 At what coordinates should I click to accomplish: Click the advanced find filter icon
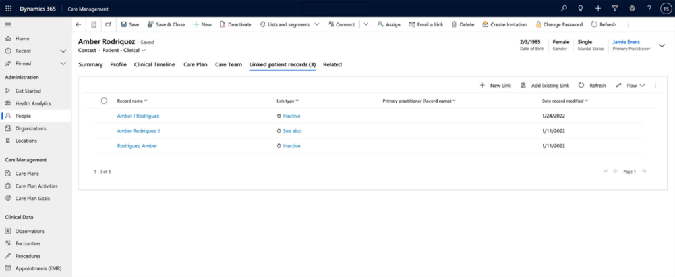pyautogui.click(x=615, y=9)
